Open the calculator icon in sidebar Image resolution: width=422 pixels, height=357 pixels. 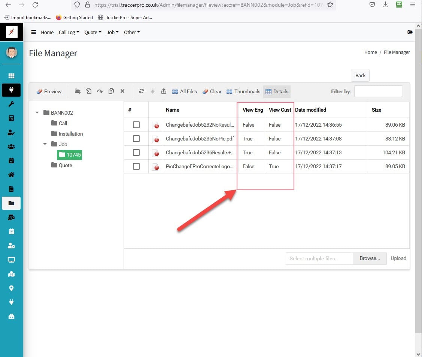pos(11,118)
